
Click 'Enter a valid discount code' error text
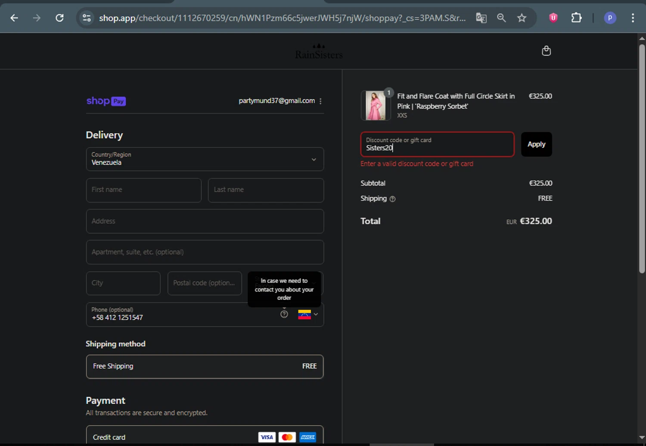tap(416, 164)
